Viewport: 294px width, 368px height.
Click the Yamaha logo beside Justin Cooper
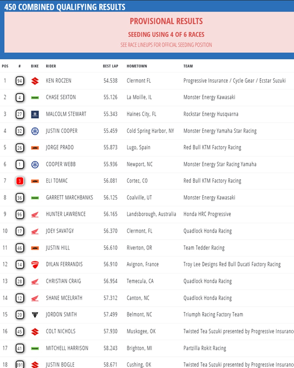click(x=35, y=131)
